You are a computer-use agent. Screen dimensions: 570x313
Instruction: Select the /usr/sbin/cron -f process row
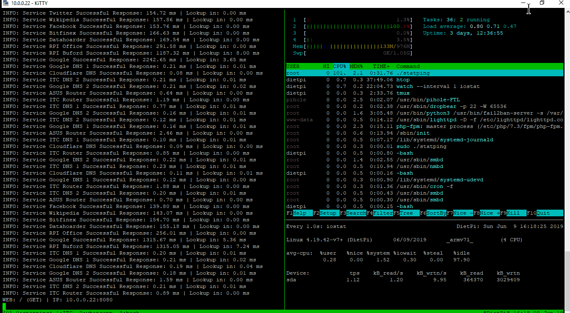pyautogui.click(x=425, y=186)
